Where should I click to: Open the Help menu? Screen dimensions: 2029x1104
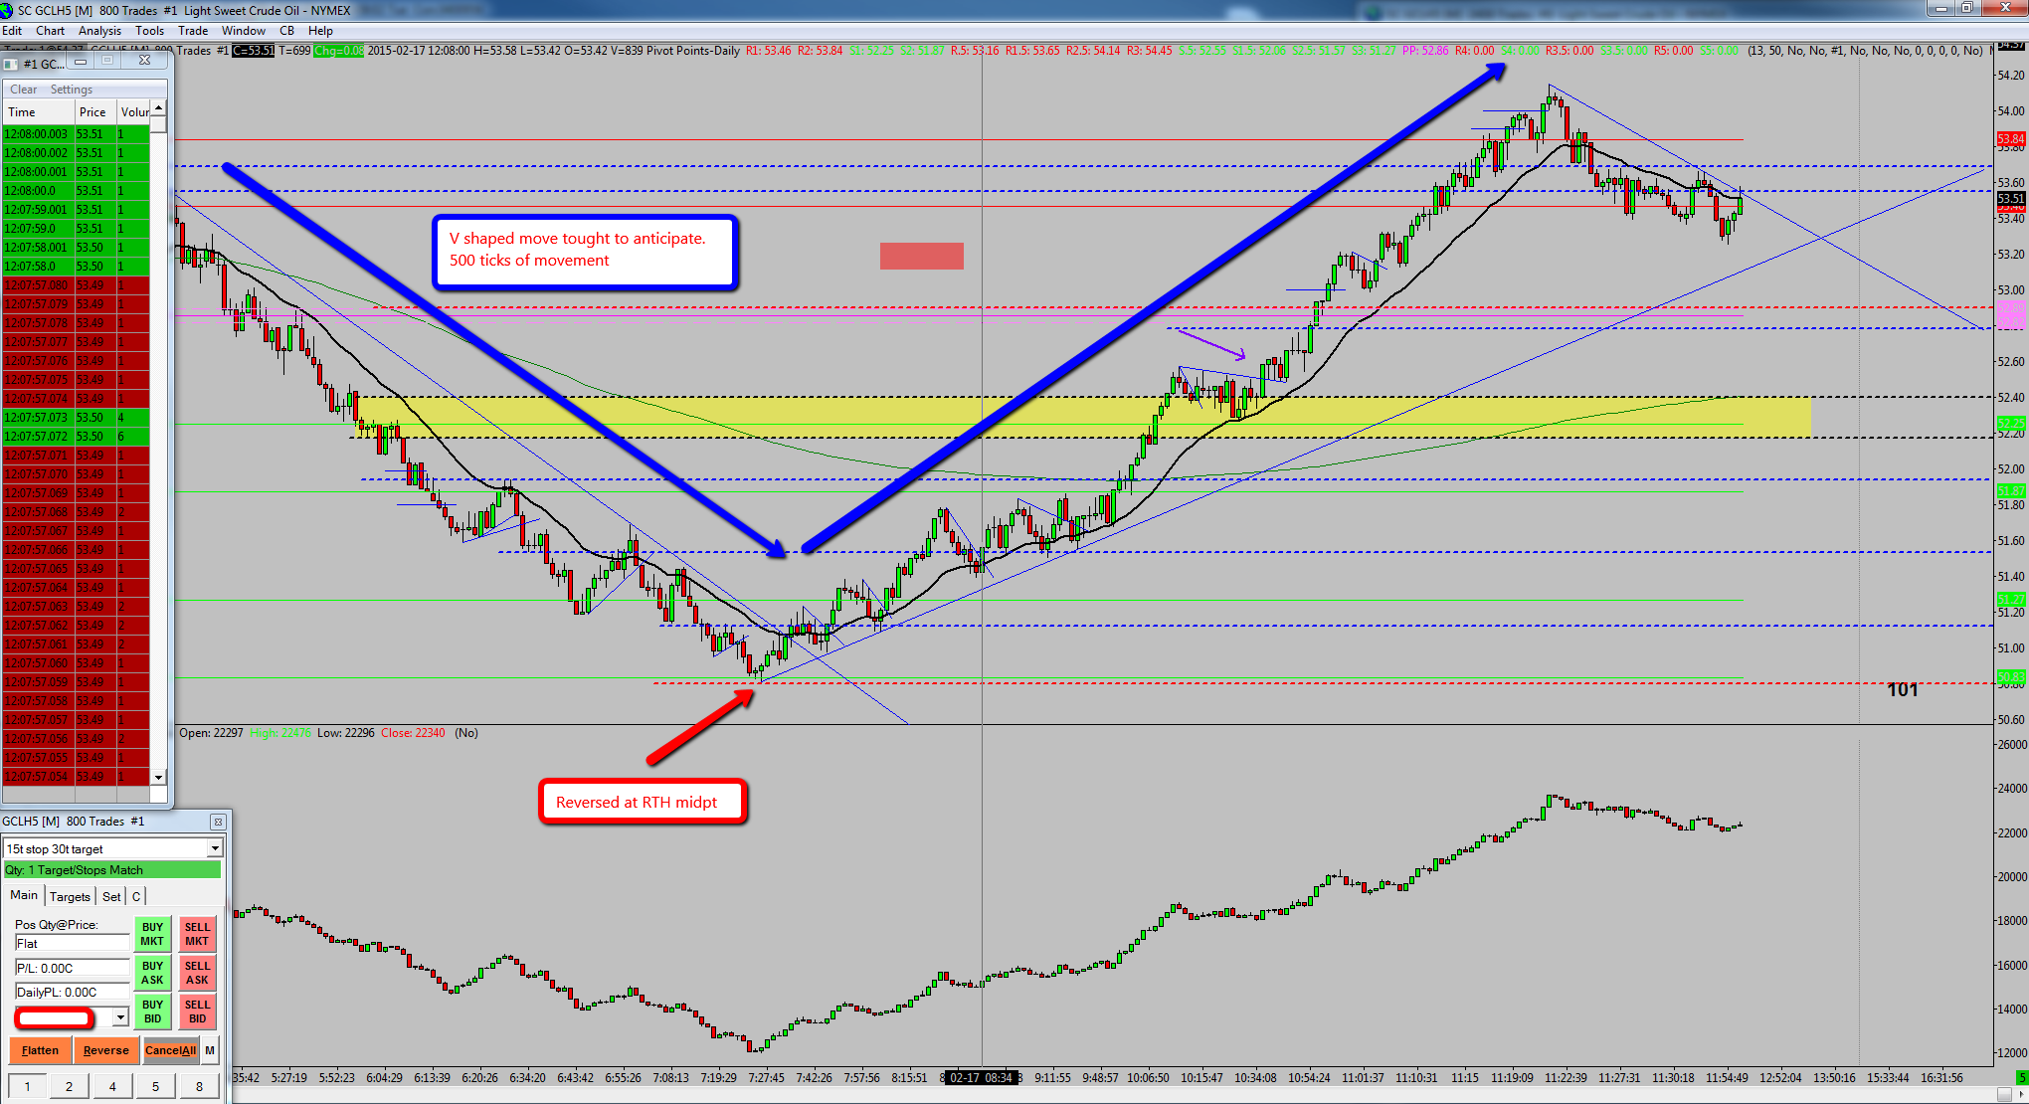tap(320, 31)
